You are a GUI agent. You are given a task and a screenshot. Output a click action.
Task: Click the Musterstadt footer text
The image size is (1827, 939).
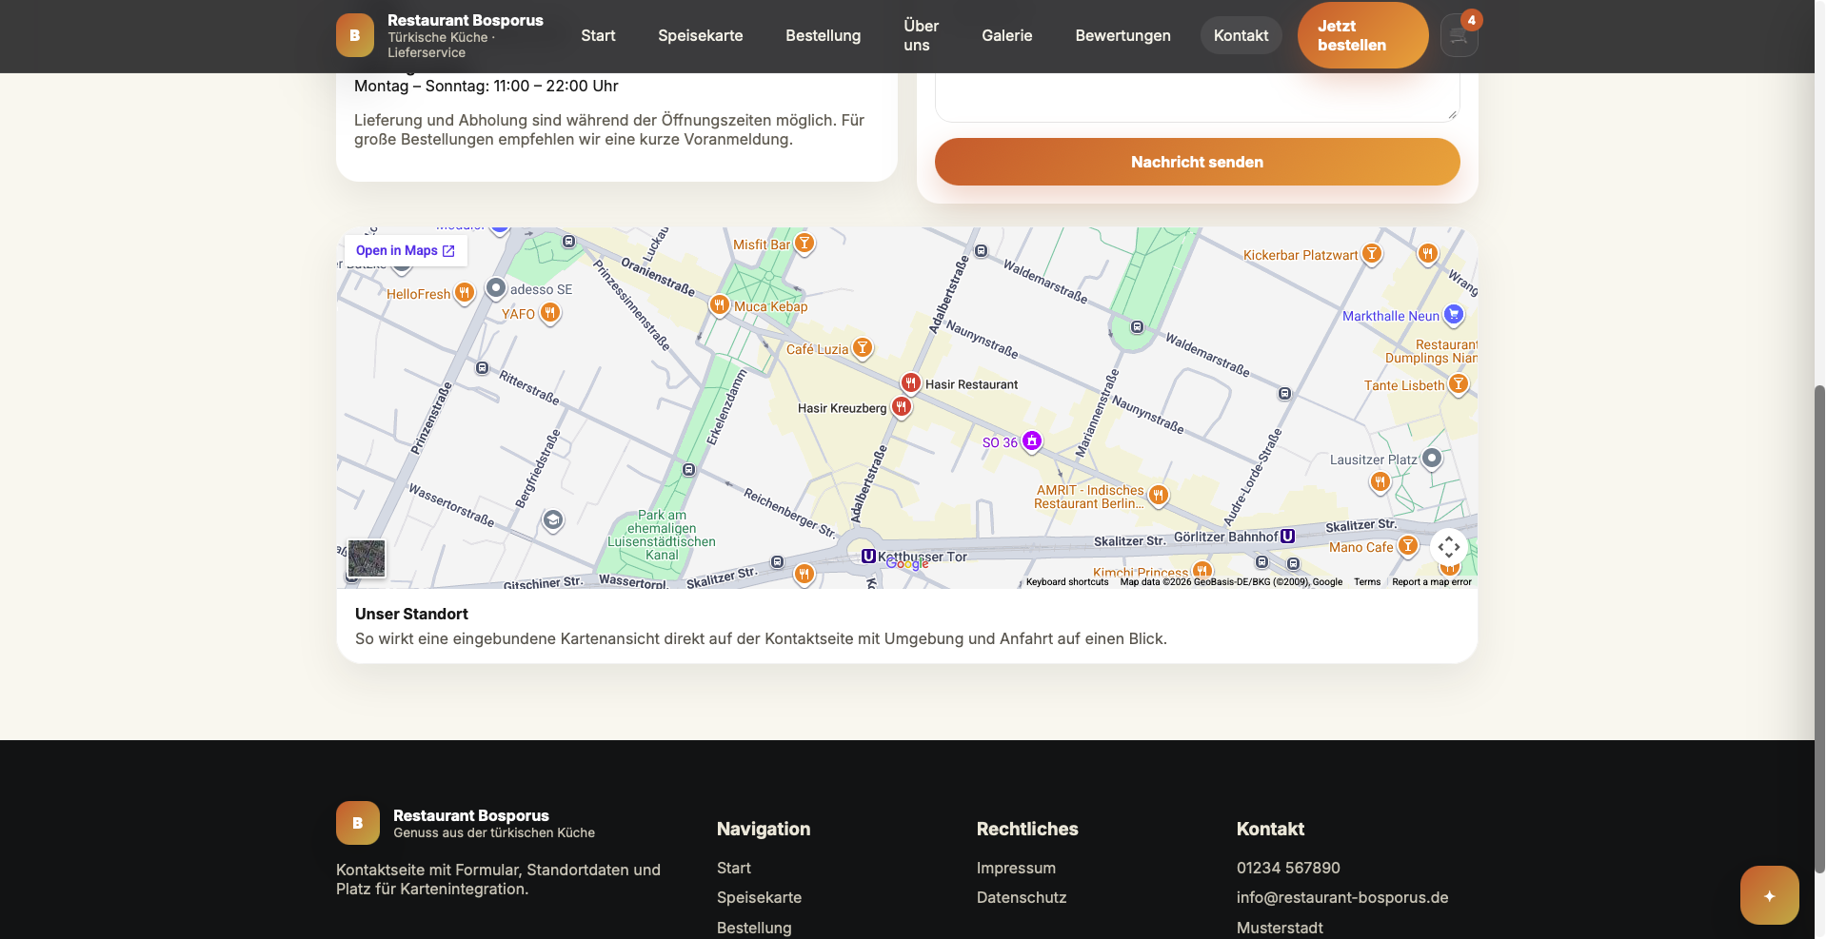point(1280,928)
